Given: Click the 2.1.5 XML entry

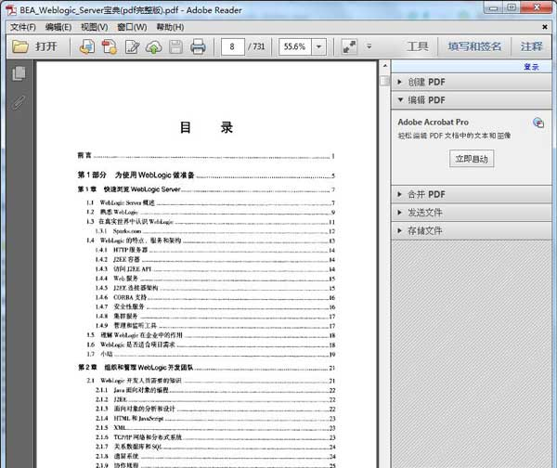Looking at the screenshot, I should (215, 428).
